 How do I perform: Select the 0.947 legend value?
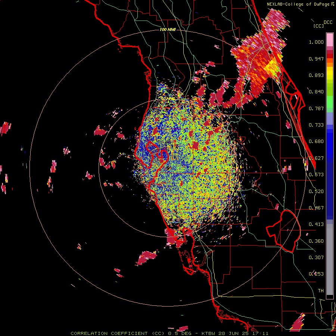point(316,59)
